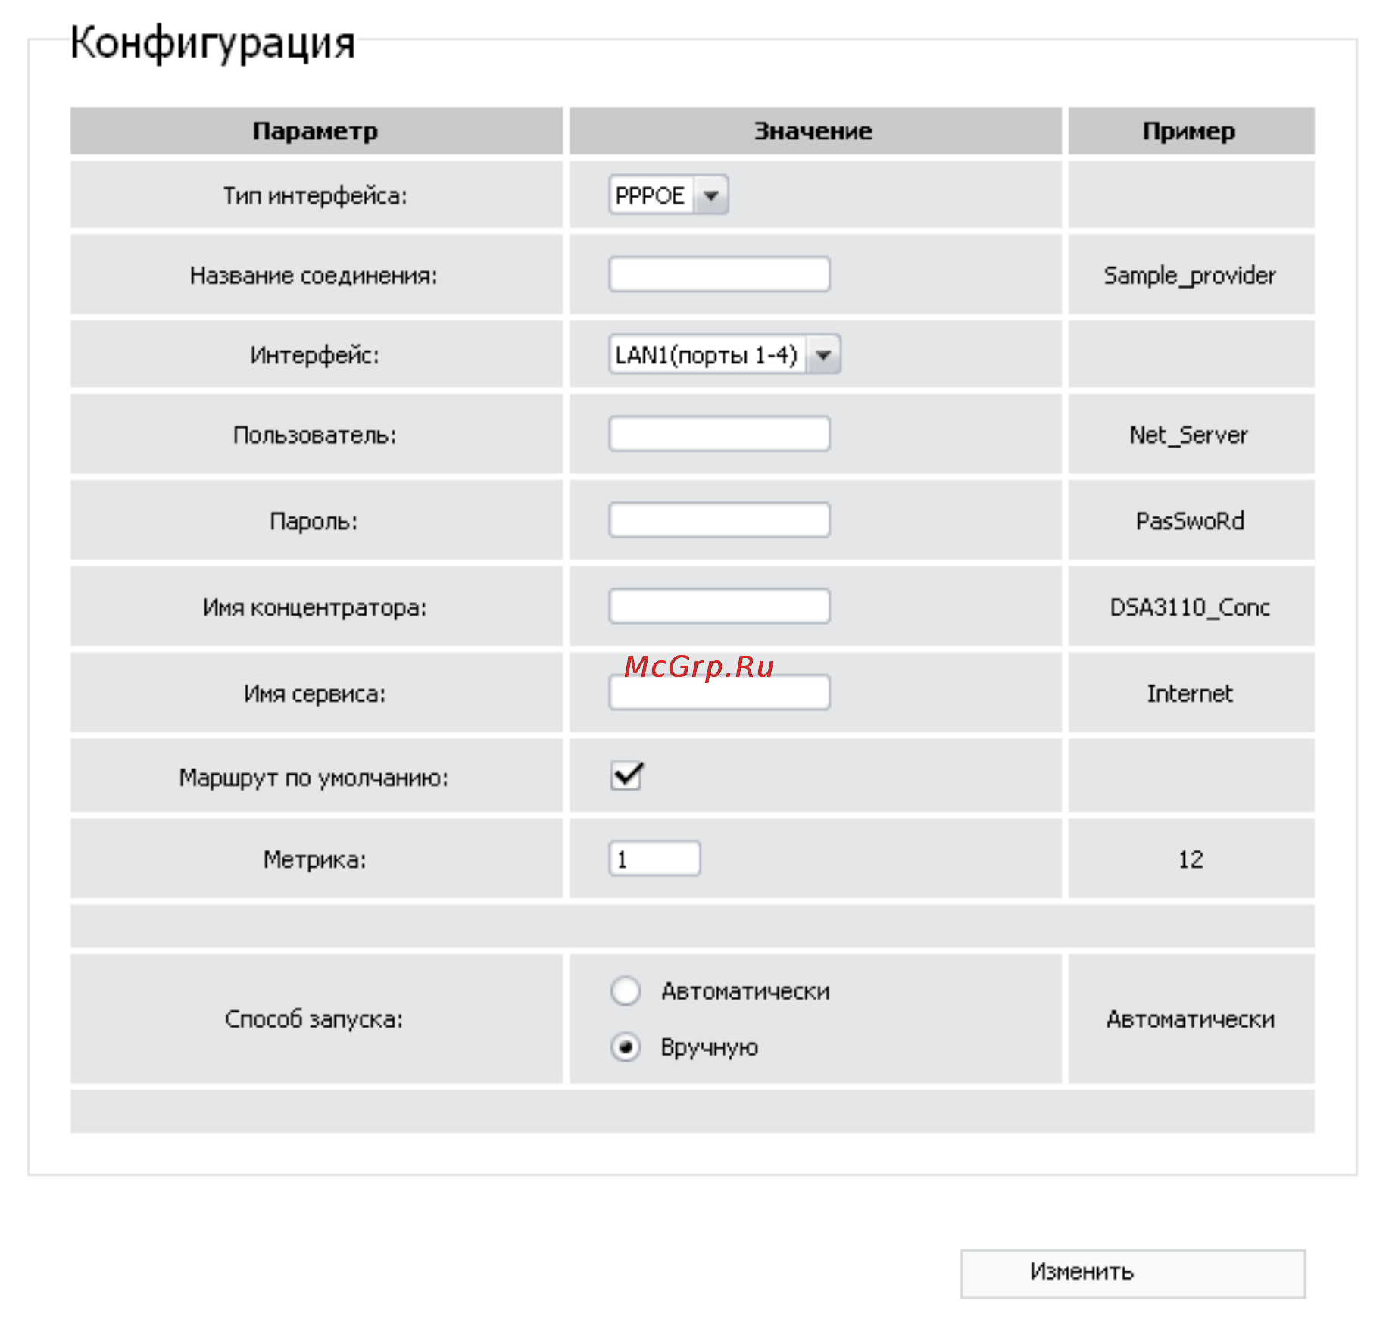
Task: Click into the Пользователь text field
Action: 719,434
